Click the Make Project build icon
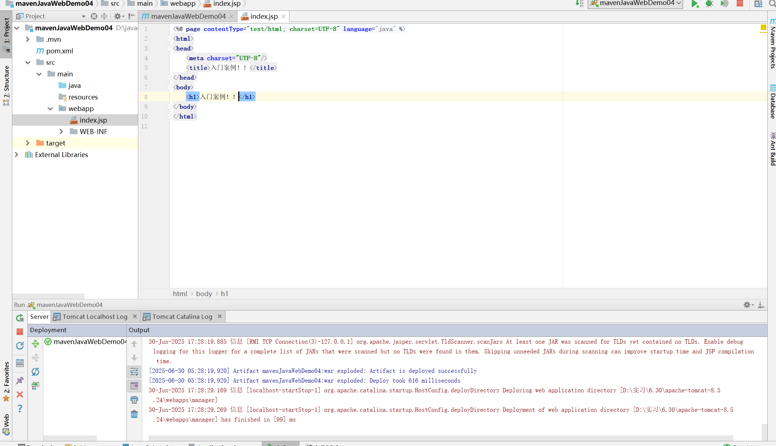Screen dimensions: 776x446 tap(579, 4)
